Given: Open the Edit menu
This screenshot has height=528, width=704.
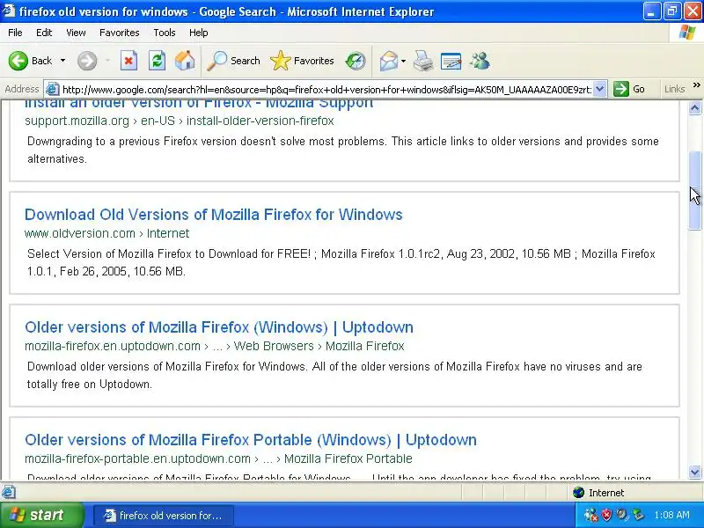Looking at the screenshot, I should pyautogui.click(x=44, y=33).
